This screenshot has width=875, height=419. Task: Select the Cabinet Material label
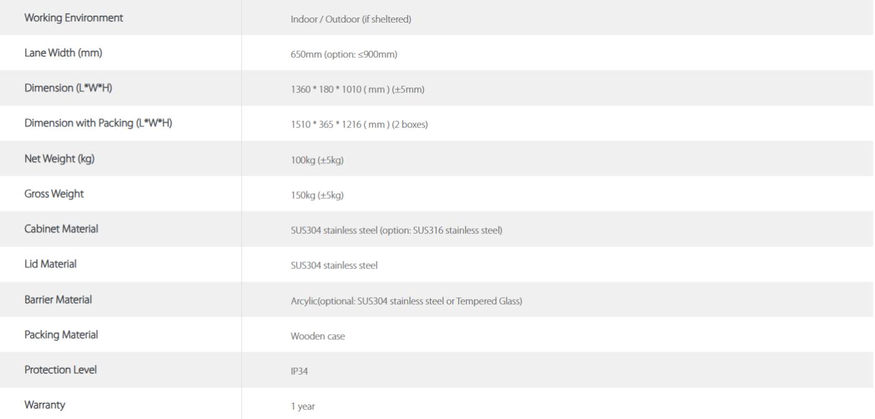click(x=61, y=229)
